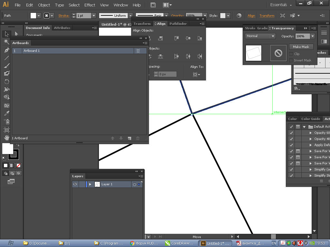Open the Effect menu
The image size is (330, 247).
[x=90, y=5]
